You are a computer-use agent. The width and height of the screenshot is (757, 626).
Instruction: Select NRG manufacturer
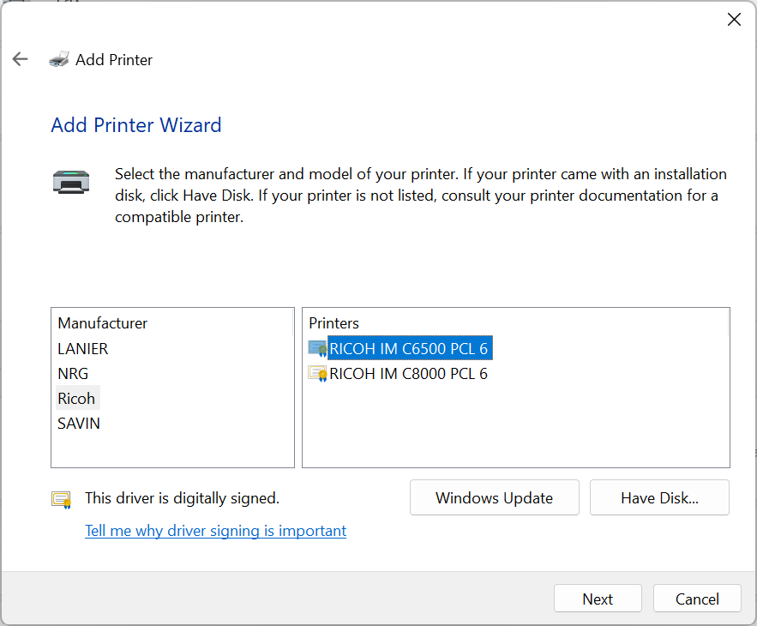[73, 374]
